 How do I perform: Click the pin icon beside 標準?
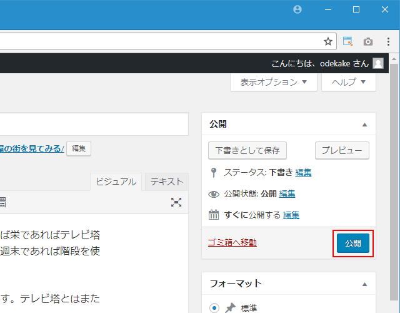point(230,308)
